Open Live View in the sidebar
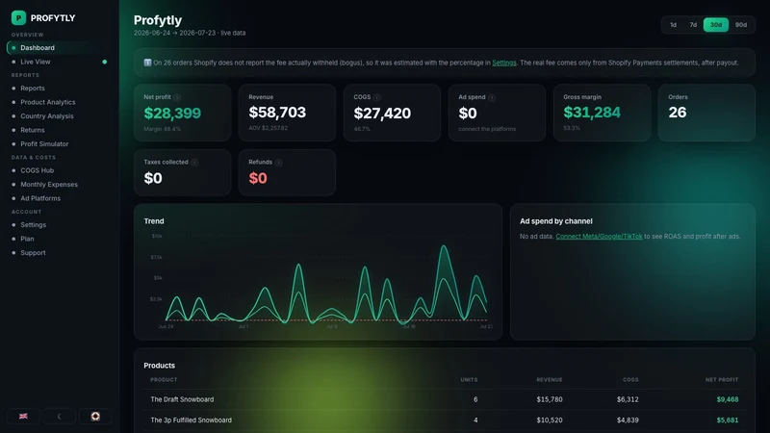The width and height of the screenshot is (770, 433). pyautogui.click(x=59, y=62)
